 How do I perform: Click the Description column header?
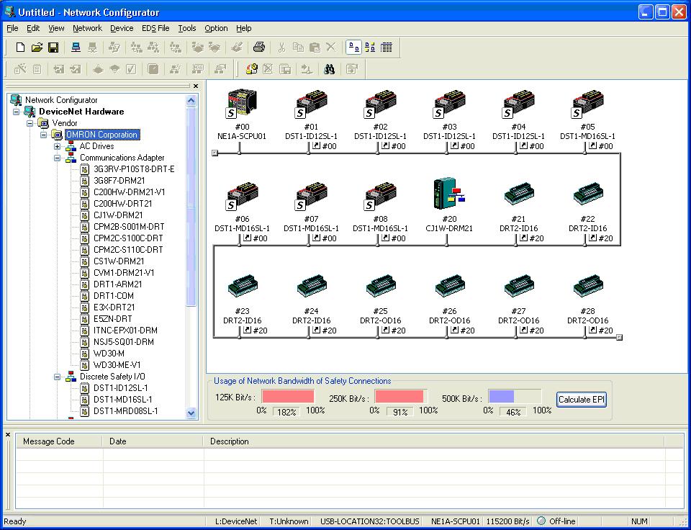click(x=433, y=441)
